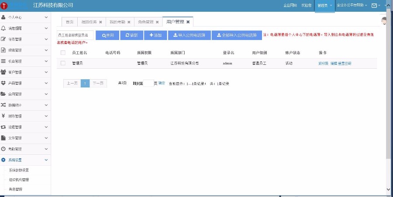Expand 消息提醒 using its chevron

pyautogui.click(x=46, y=28)
